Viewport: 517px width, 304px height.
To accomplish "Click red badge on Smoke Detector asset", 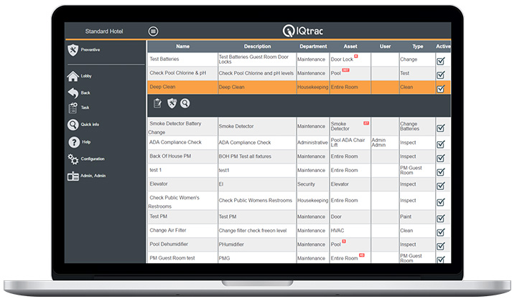I will (x=365, y=123).
